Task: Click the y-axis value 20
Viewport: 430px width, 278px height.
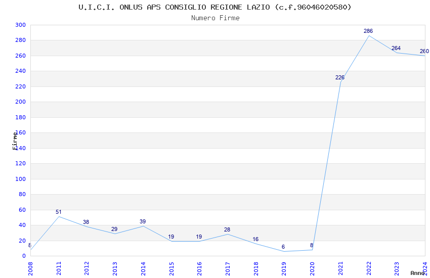Action: [x=22, y=241]
